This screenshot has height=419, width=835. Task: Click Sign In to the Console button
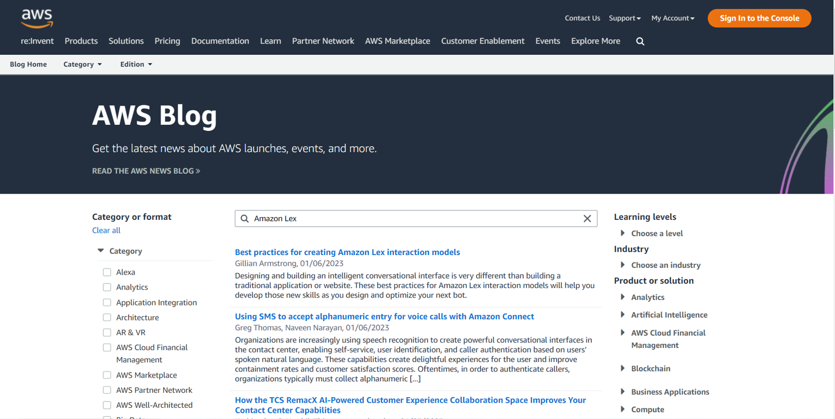(759, 18)
